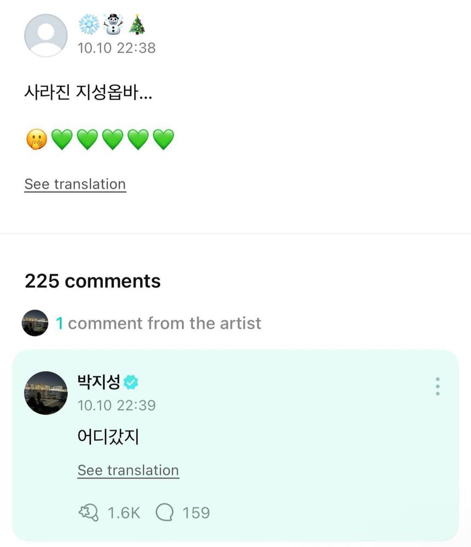Tap the snowman emoji nickname
The height and width of the screenshot is (547, 471).
click(x=112, y=25)
